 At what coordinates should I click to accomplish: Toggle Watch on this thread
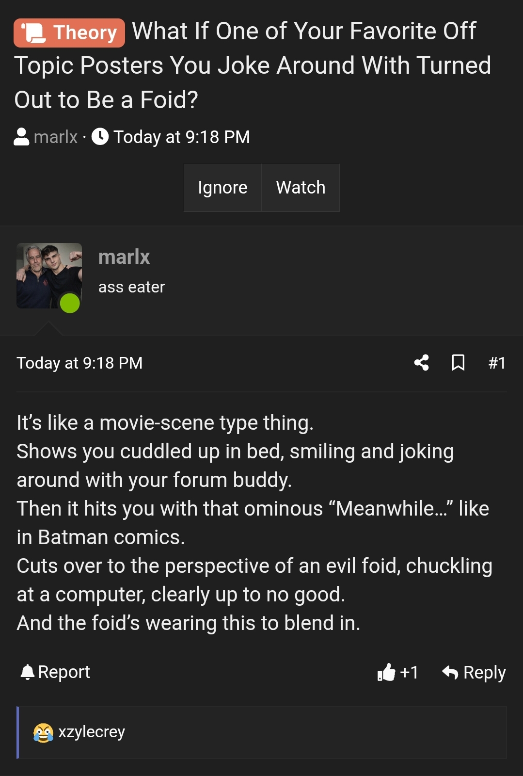click(301, 188)
